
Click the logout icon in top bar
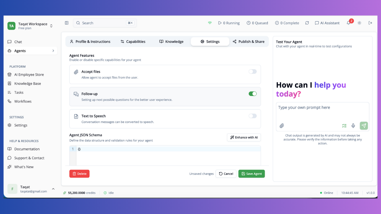click(x=370, y=23)
